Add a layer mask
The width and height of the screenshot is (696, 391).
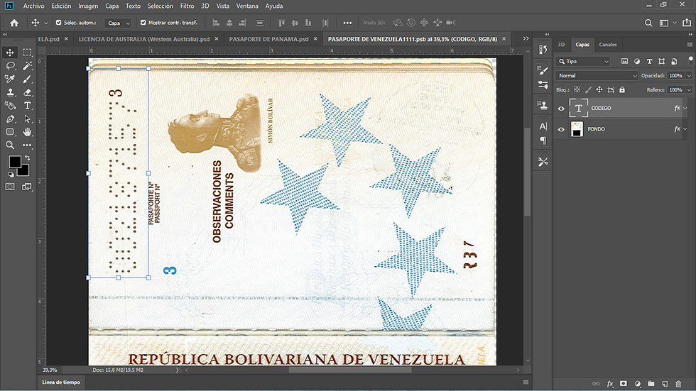click(x=624, y=384)
